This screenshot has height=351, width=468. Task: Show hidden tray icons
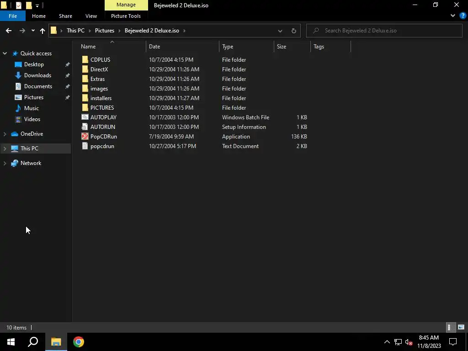(387, 342)
